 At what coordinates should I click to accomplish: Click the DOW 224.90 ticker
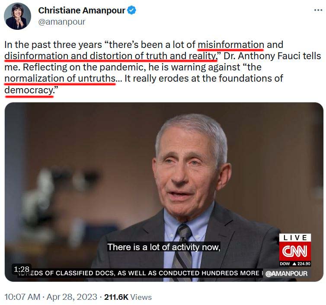pyautogui.click(x=295, y=264)
